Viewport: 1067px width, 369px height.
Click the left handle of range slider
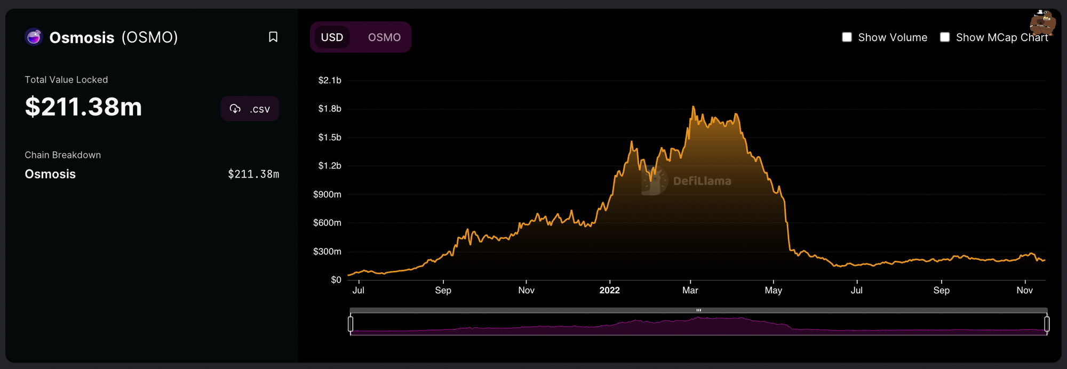(351, 324)
